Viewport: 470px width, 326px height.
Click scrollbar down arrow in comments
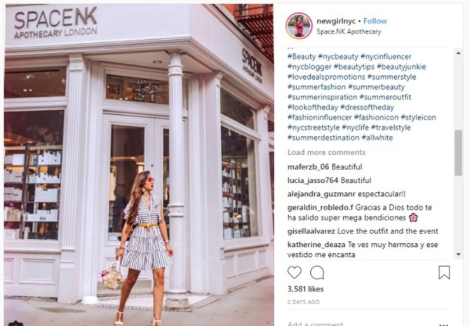pos(458,254)
